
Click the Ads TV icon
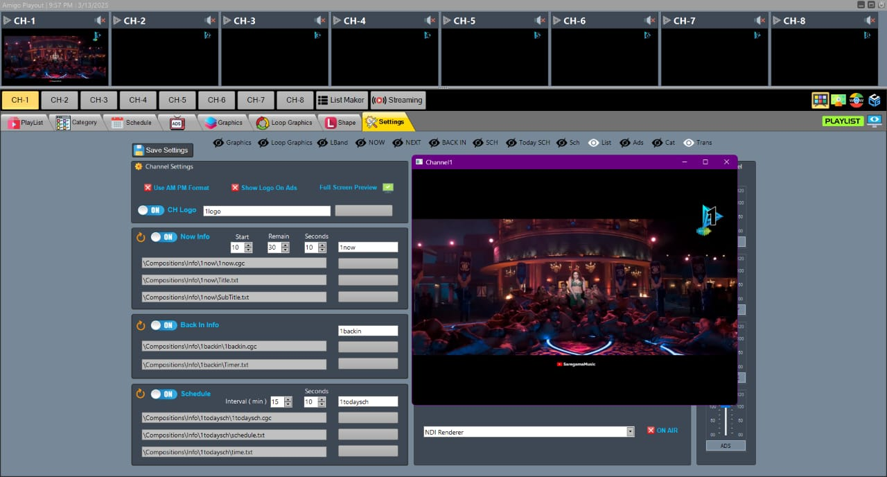[x=177, y=121]
